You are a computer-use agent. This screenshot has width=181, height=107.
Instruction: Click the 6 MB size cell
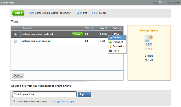click(x=102, y=41)
